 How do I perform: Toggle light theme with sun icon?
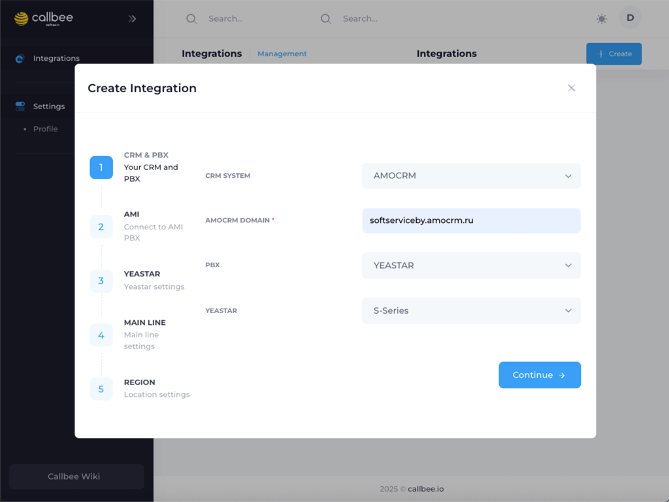click(x=602, y=19)
